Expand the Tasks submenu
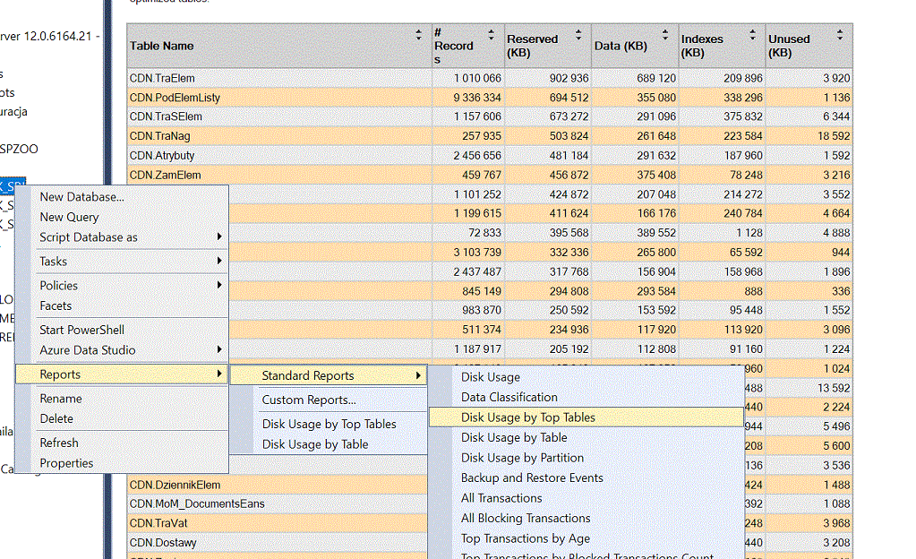This screenshot has height=559, width=916. coord(56,262)
